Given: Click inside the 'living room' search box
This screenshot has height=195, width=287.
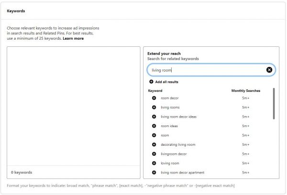Looking at the screenshot, I should coord(206,70).
